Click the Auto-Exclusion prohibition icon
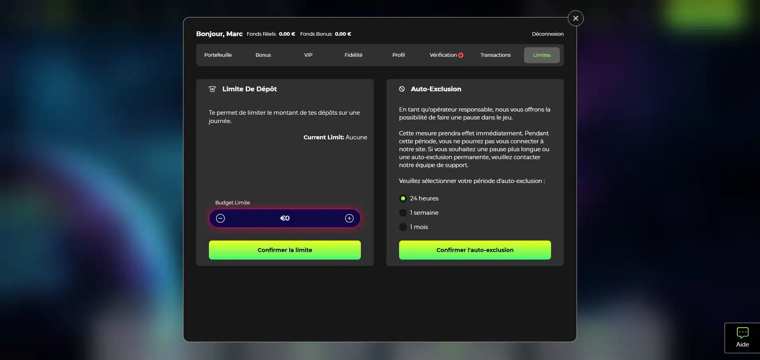 coord(402,89)
